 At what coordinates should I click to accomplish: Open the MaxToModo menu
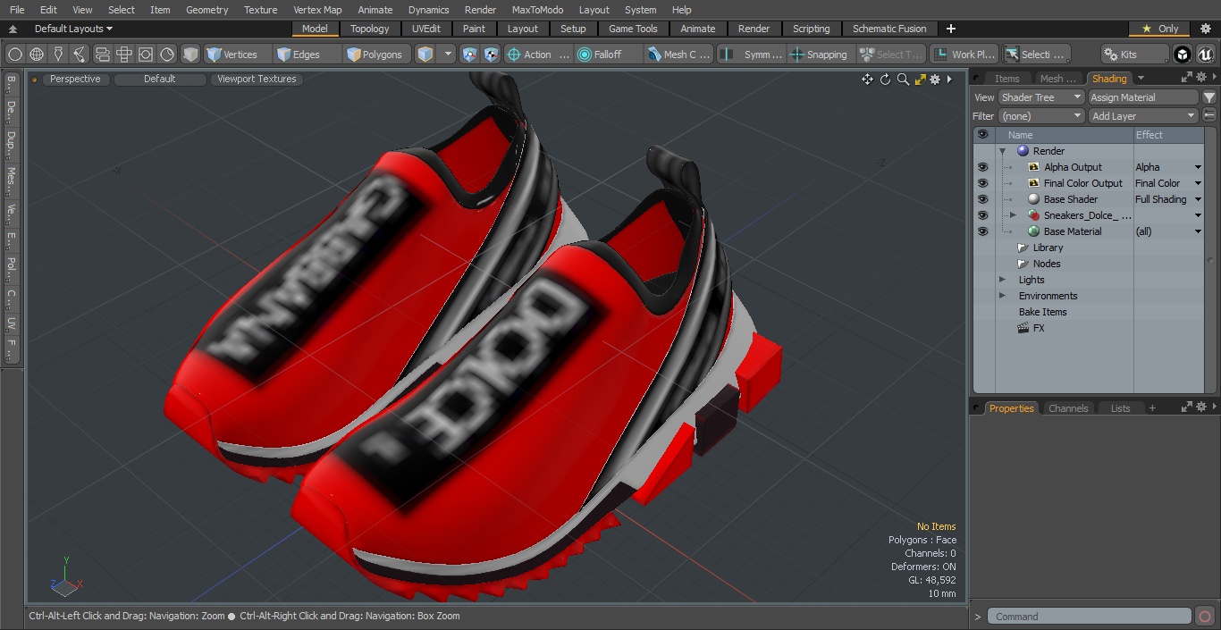537,10
